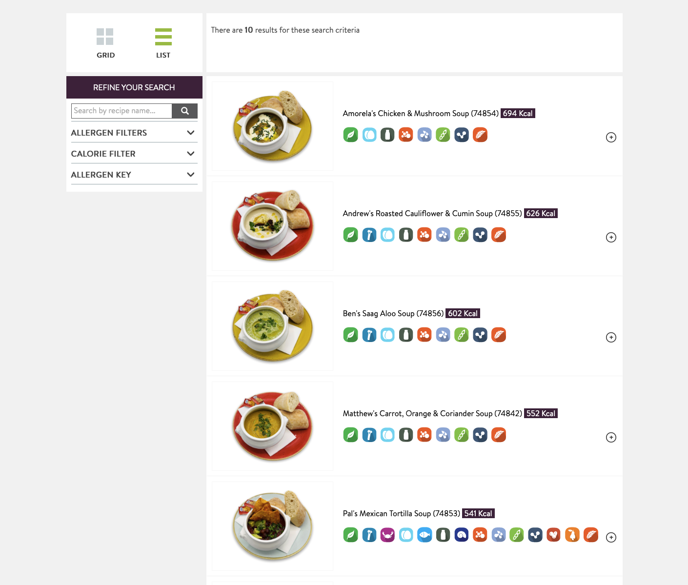Click crab crustacean icon on Mexican Tortilla Soup
This screenshot has height=585, width=688.
click(387, 535)
